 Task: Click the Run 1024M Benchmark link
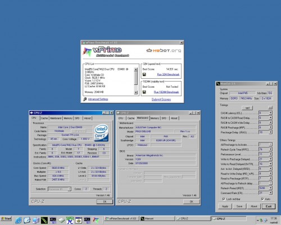pos(166,92)
